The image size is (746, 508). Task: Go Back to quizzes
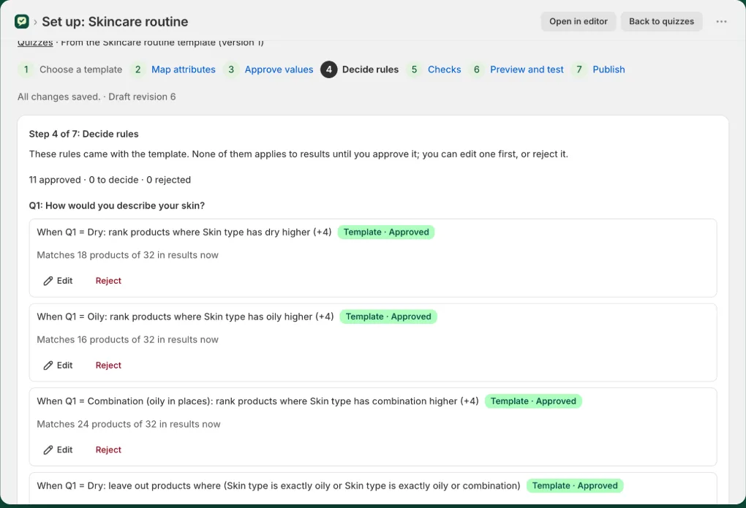(661, 21)
